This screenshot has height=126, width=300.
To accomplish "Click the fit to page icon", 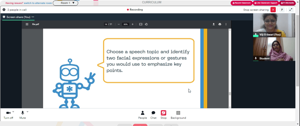I will [141, 24].
